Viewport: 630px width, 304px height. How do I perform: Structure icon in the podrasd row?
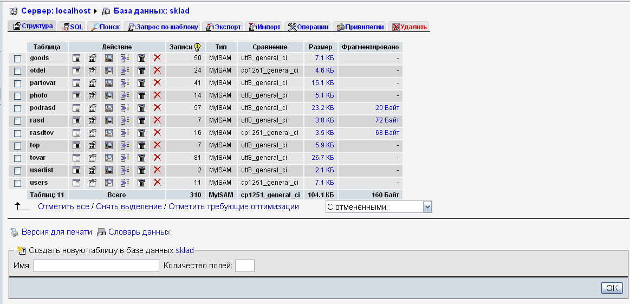[x=93, y=108]
